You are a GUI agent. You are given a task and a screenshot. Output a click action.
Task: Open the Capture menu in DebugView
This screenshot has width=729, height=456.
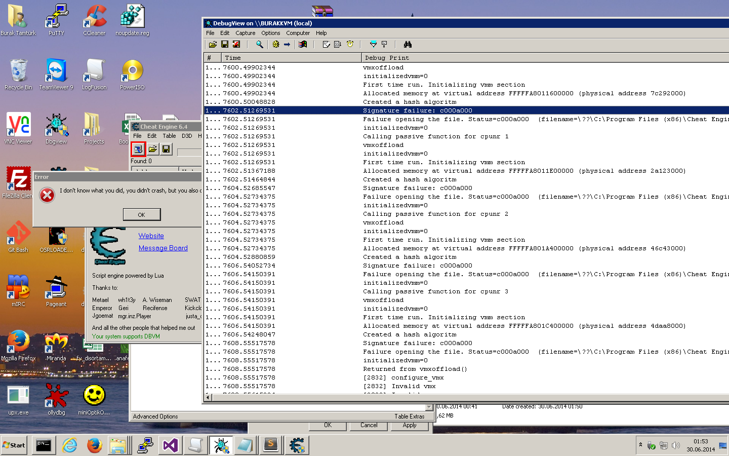pyautogui.click(x=245, y=33)
